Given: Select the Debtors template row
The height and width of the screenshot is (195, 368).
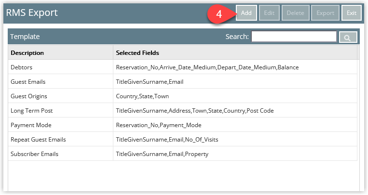Looking at the screenshot, I should pyautogui.click(x=183, y=67).
